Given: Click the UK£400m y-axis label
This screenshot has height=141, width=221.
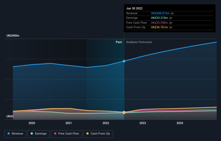Looking at the screenshot, I should point(13,36).
